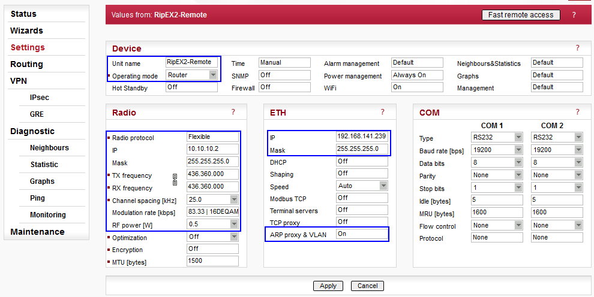Expand the Operating mode dropdown

coord(213,75)
